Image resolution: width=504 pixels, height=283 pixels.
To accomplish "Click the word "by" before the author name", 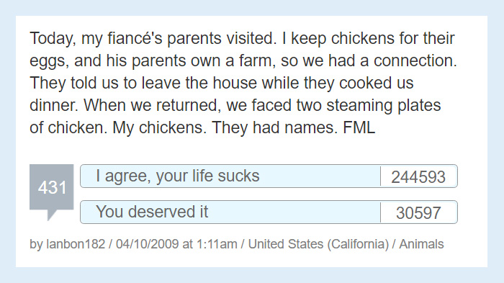I will coord(36,244).
